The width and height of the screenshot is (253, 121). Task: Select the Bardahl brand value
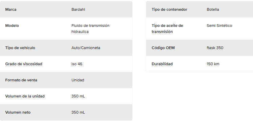tap(78, 9)
